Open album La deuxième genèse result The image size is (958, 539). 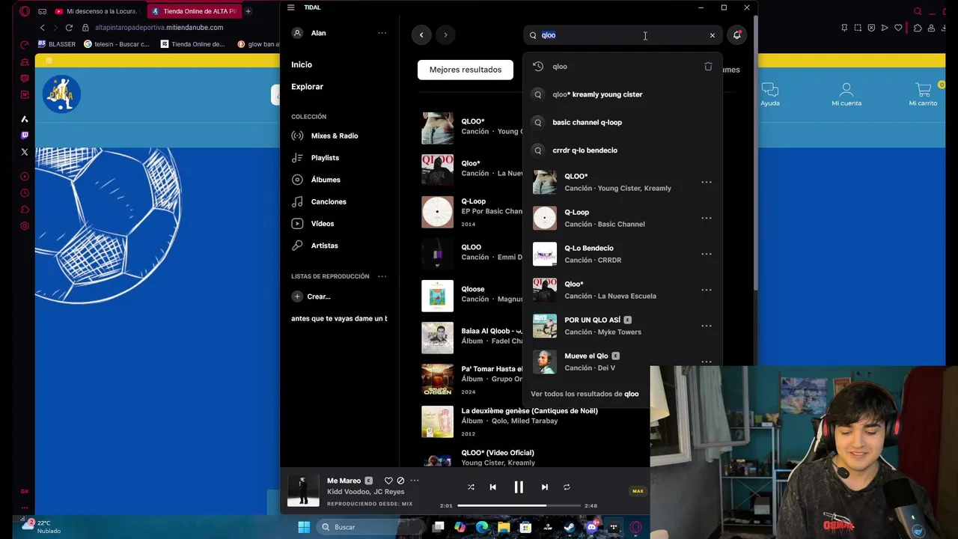529,411
